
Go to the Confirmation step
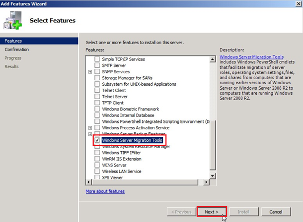click(x=17, y=50)
